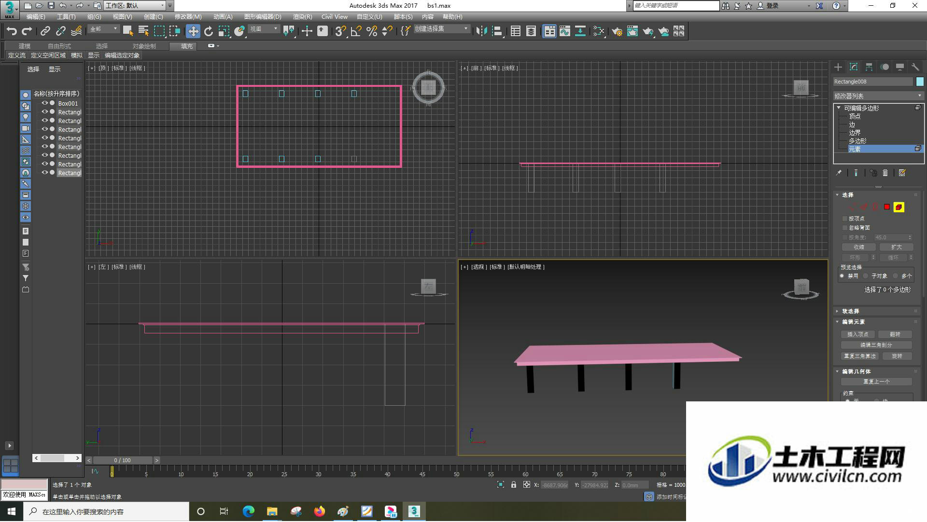
Task: Click the 重复上一个 button
Action: [876, 382]
